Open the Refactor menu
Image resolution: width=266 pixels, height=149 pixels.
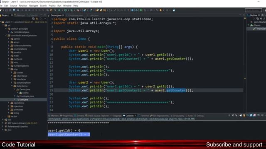coord(23,5)
